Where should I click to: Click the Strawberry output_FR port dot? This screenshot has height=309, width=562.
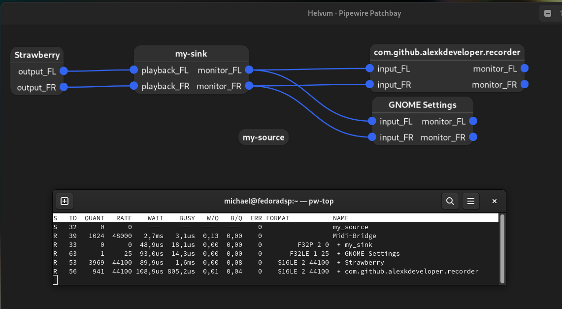(x=64, y=87)
